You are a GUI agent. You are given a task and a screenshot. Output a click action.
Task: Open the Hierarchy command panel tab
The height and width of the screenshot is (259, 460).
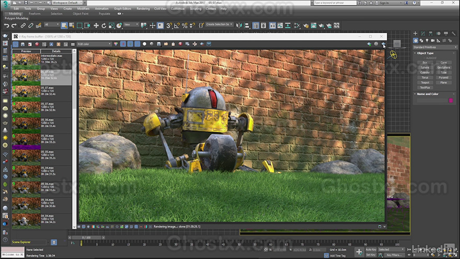point(430,33)
